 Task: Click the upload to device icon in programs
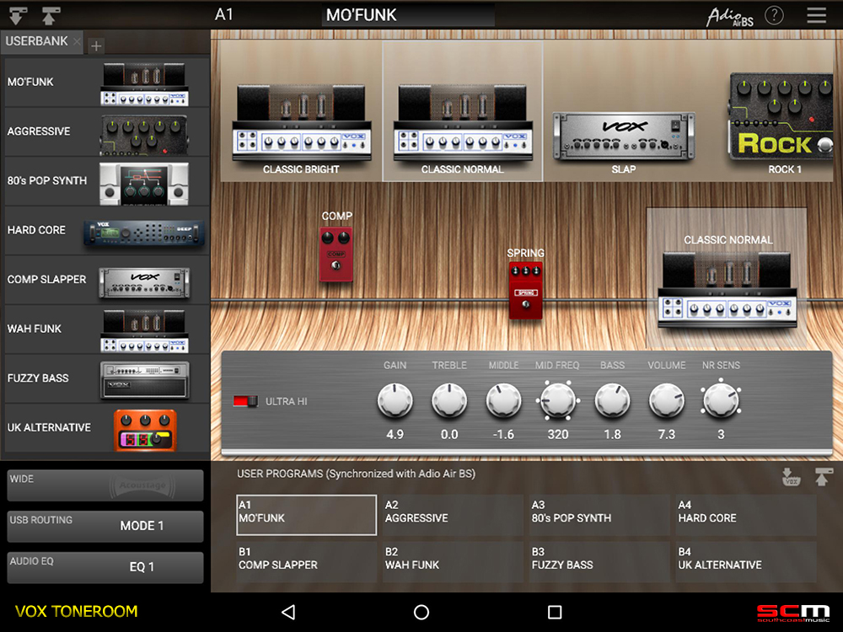pos(823,477)
